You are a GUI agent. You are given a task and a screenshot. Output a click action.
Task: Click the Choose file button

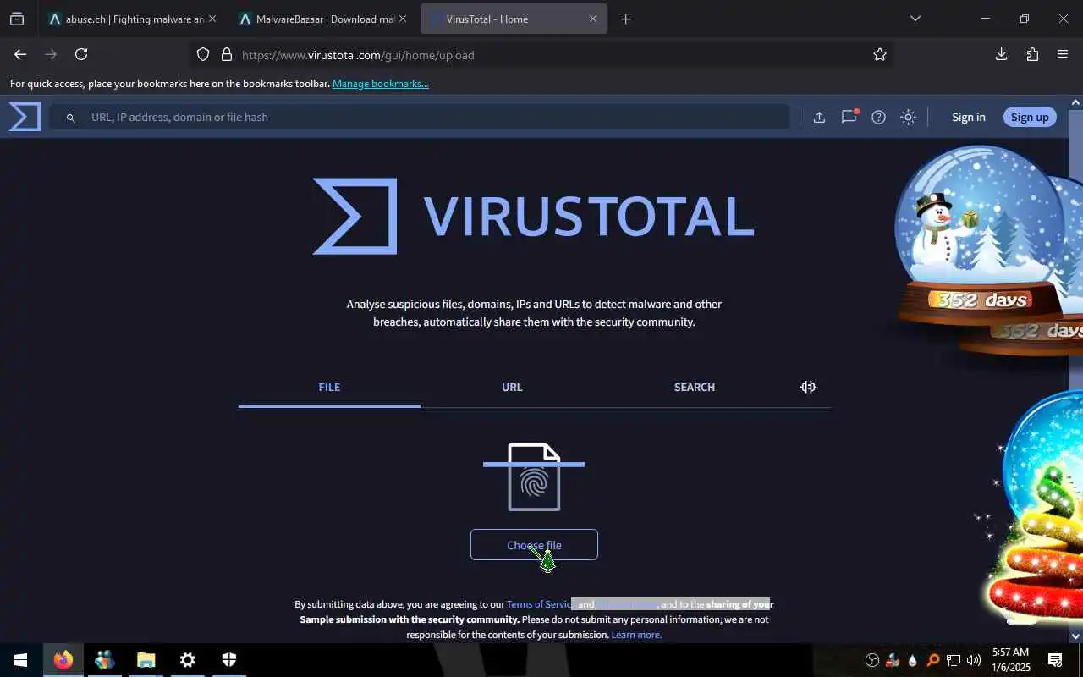coord(534,545)
